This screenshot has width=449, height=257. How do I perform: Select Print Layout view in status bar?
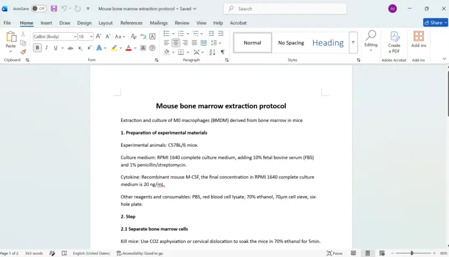pyautogui.click(x=368, y=253)
